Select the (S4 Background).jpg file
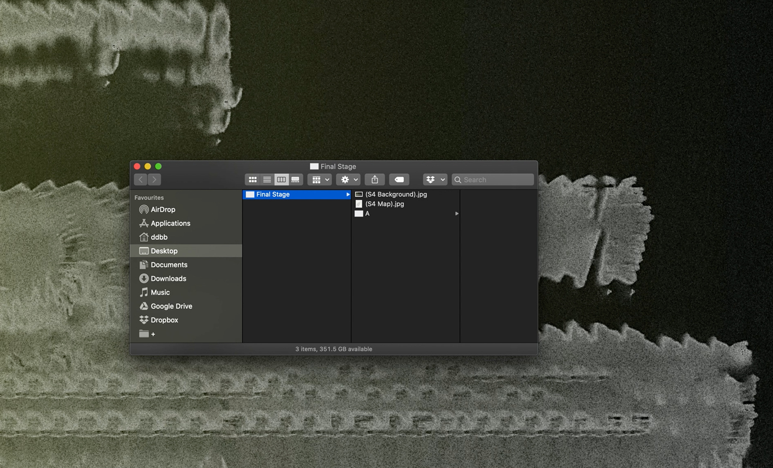 coord(396,194)
